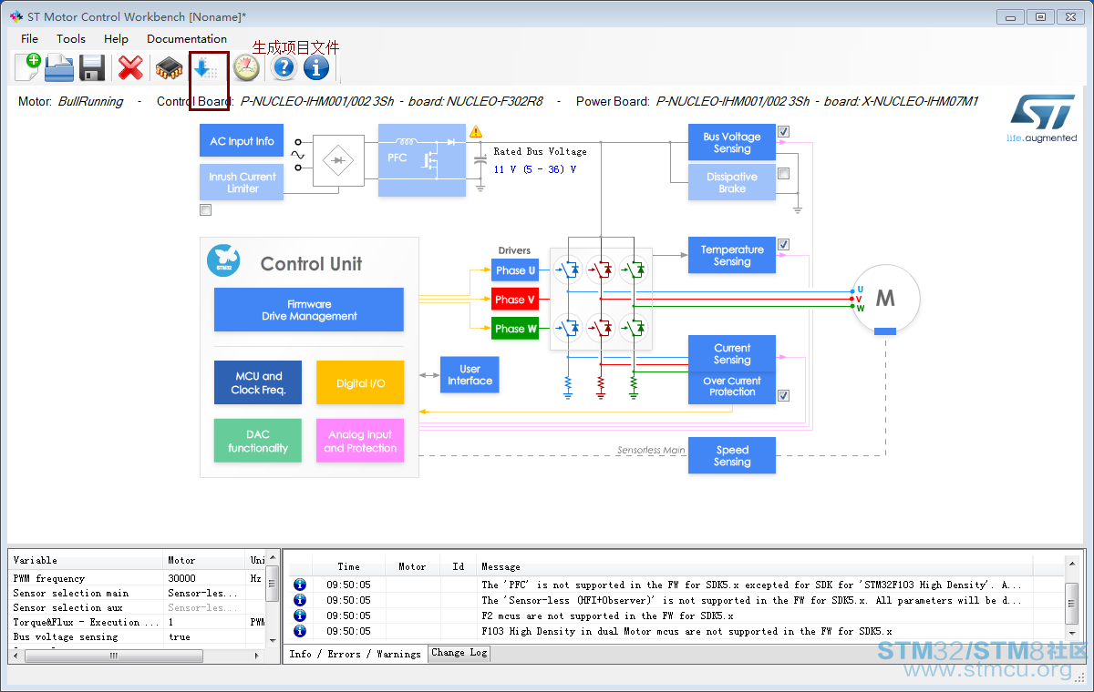Enable the Dissipative Brake checkbox
Screen dimensions: 1094x692
(x=783, y=173)
